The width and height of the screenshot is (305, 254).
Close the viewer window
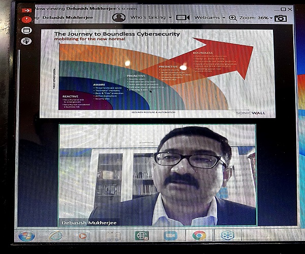coord(290,9)
